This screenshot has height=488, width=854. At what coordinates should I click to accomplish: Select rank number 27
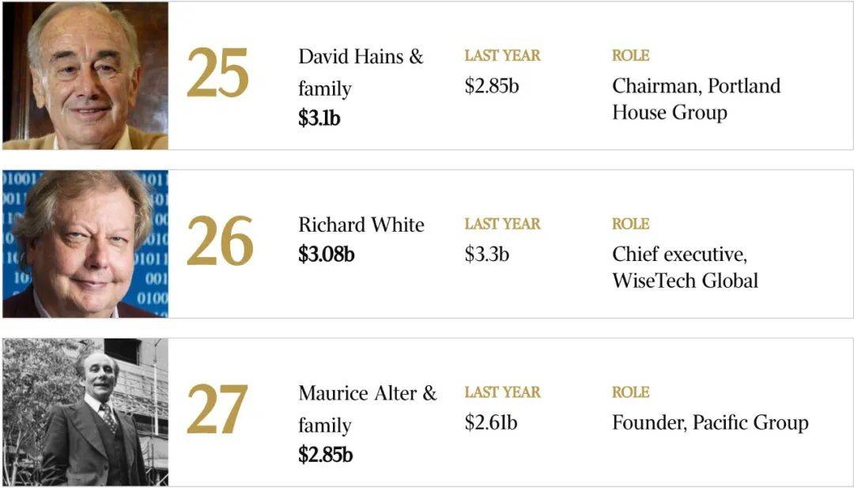pyautogui.click(x=217, y=409)
